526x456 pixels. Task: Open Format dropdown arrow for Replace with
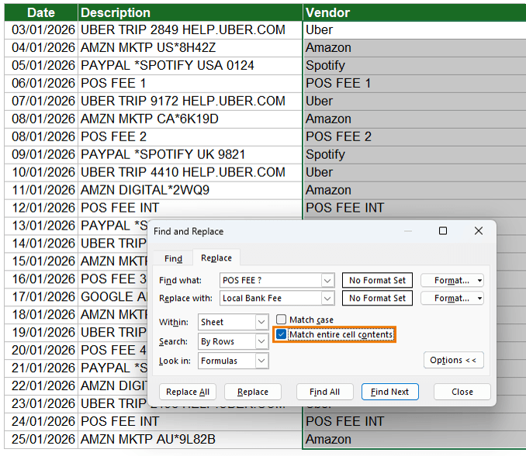(x=479, y=298)
